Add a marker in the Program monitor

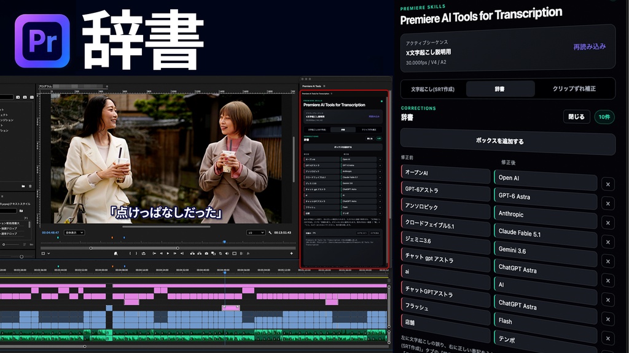pyautogui.click(x=116, y=253)
